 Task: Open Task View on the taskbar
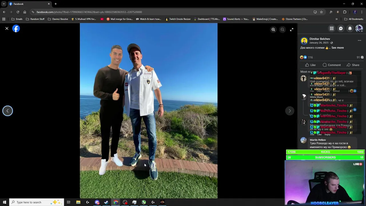(x=69, y=202)
